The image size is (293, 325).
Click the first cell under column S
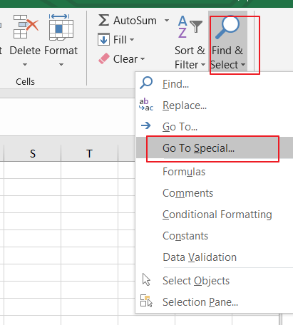[33, 170]
